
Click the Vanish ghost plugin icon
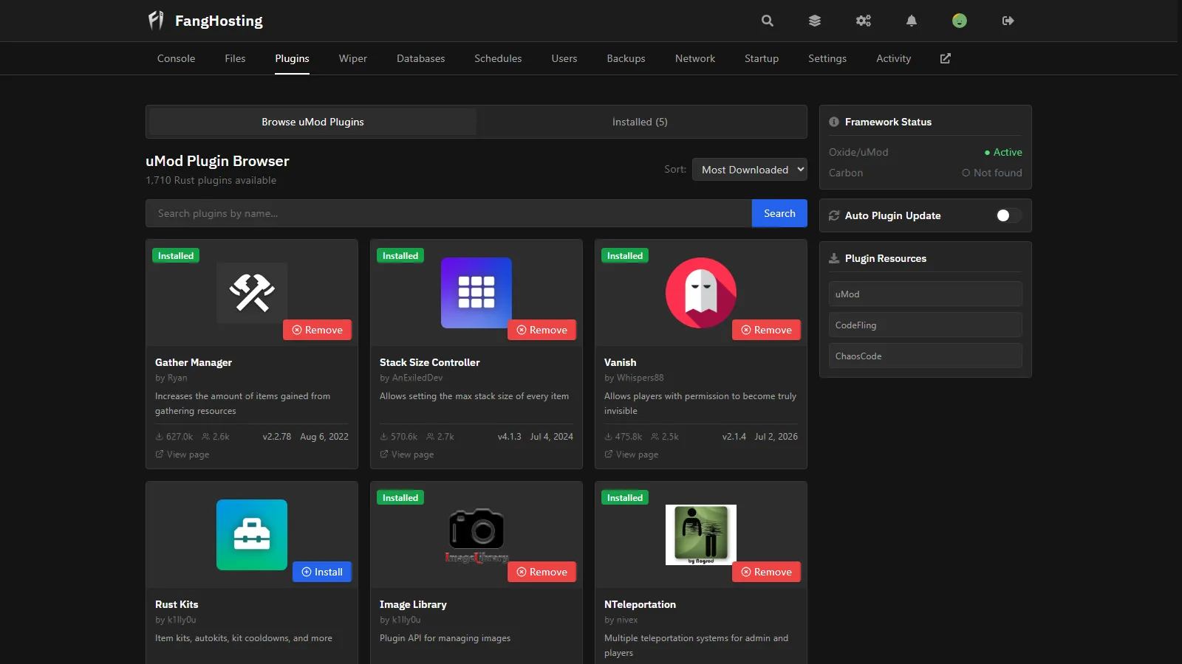[701, 293]
